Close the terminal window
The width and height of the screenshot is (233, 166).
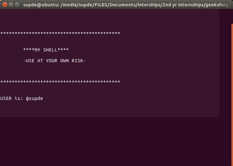5,4
